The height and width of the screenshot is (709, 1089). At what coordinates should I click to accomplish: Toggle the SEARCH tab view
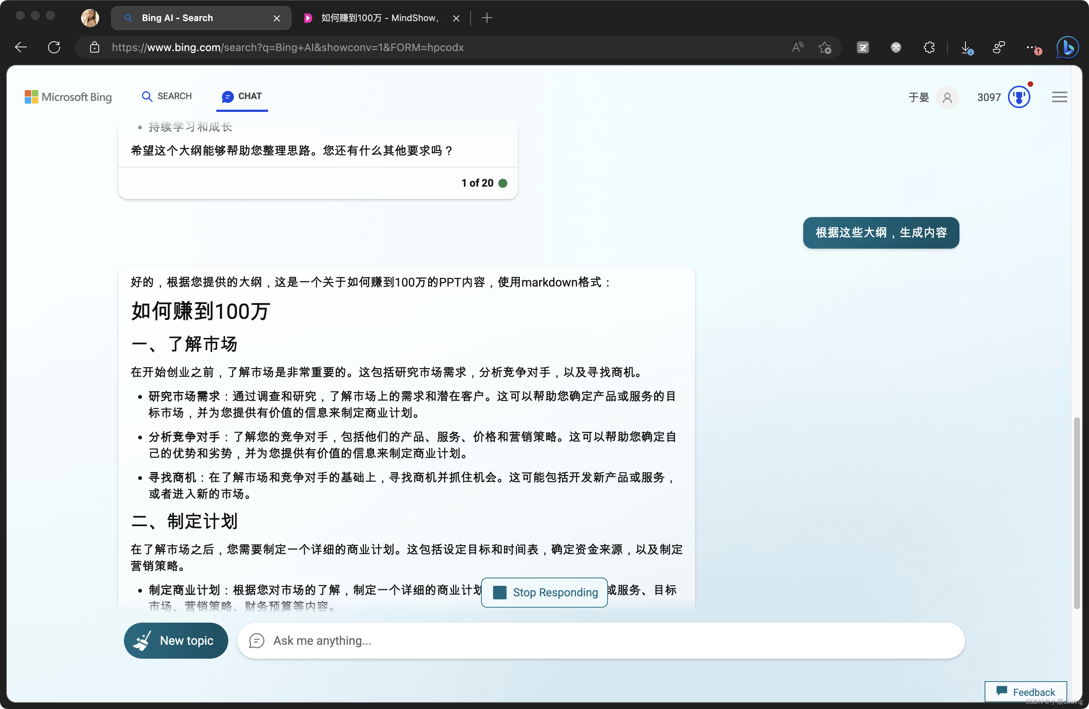coord(166,96)
